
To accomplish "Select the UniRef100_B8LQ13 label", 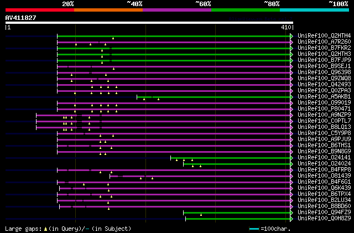I will coord(324,127).
